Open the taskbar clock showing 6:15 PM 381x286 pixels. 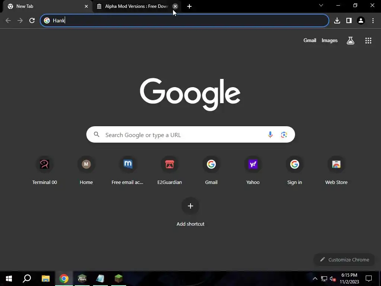tap(349, 279)
